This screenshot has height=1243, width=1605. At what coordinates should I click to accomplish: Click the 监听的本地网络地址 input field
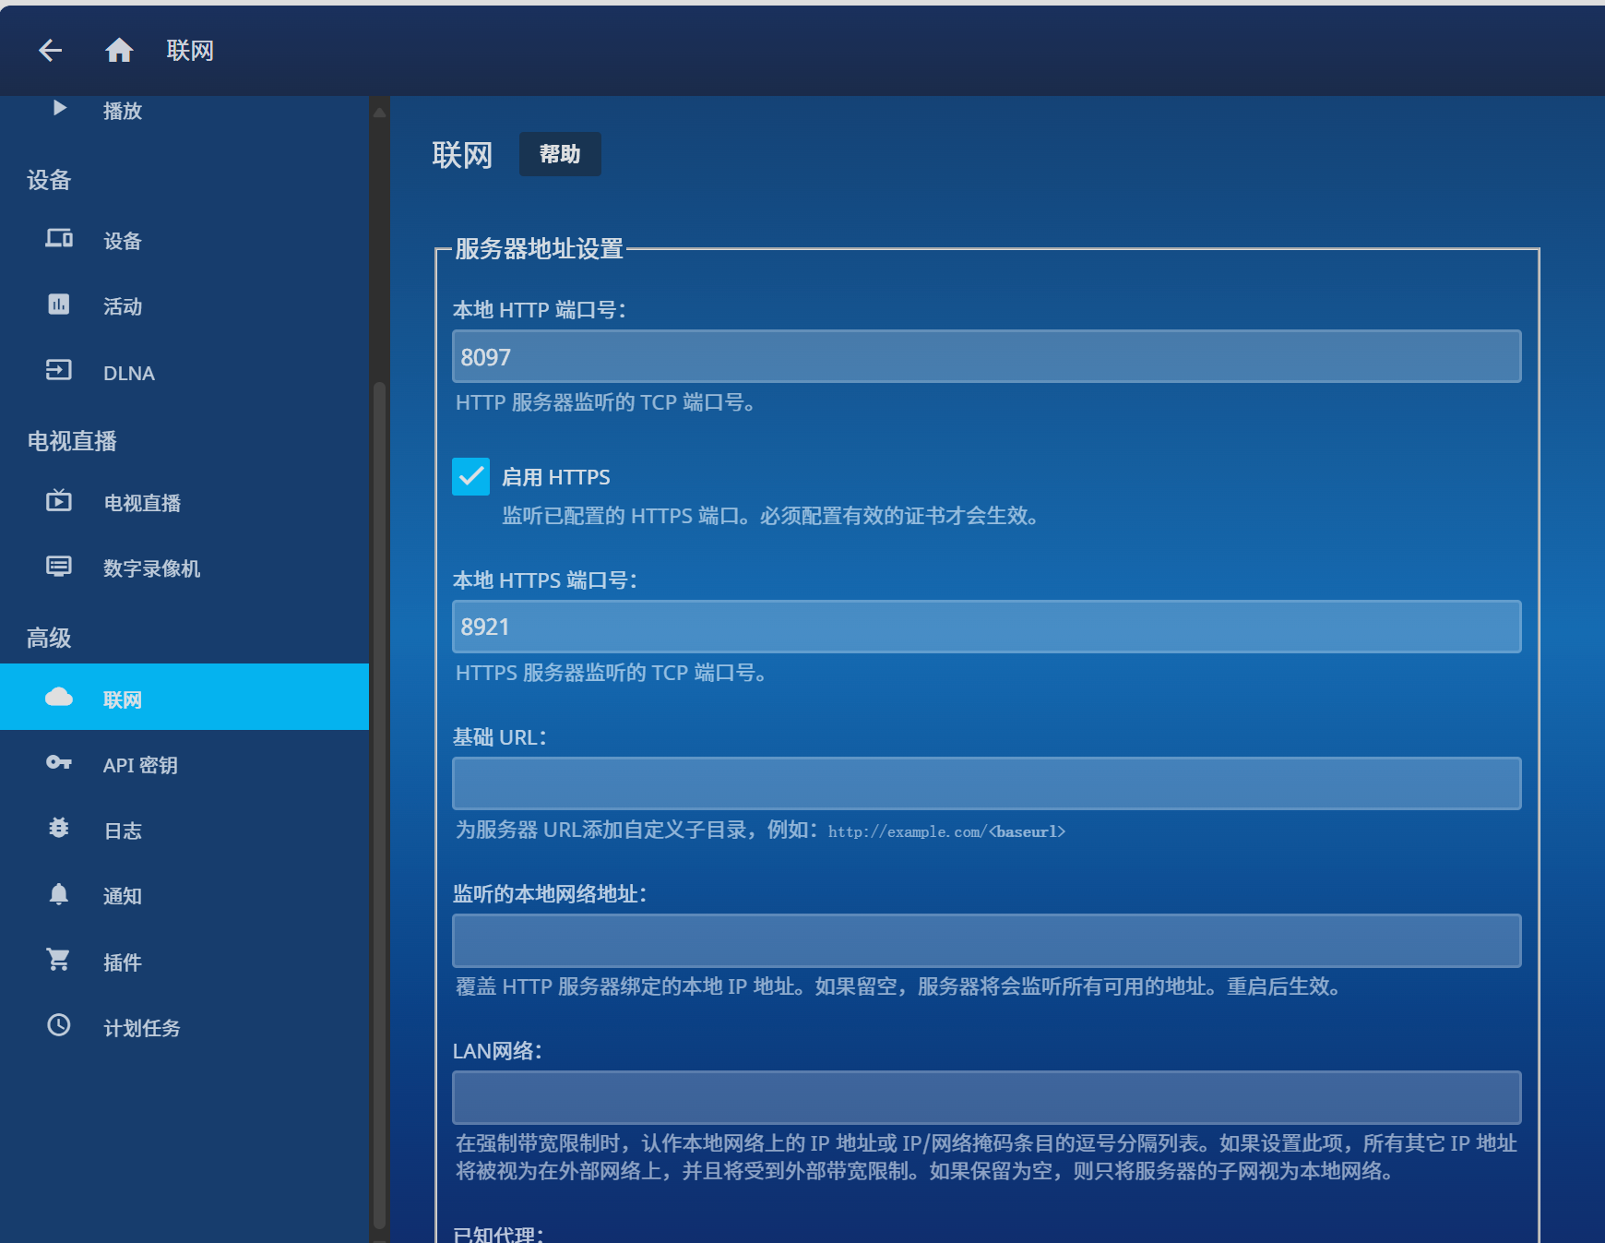986,940
